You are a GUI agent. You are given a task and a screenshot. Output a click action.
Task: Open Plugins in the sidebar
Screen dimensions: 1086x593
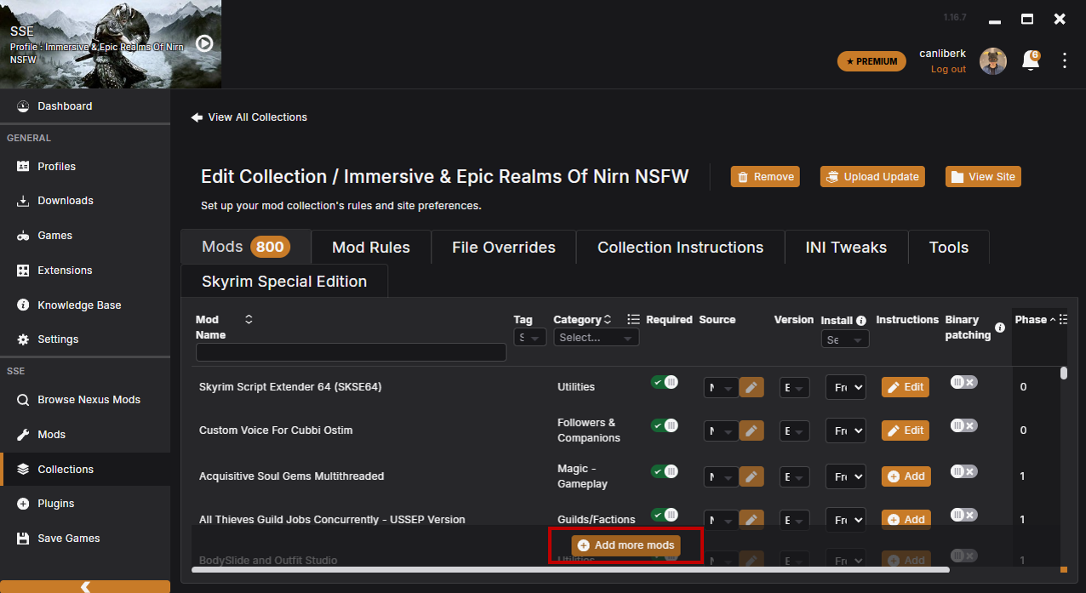pyautogui.click(x=56, y=504)
